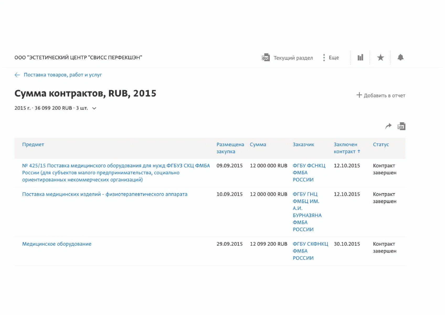Image resolution: width=445 pixels, height=315 pixels.
Task: Click the doc export icon
Action: click(266, 57)
